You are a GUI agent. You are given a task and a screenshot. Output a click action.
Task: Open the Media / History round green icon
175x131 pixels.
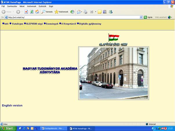pos(72,12)
